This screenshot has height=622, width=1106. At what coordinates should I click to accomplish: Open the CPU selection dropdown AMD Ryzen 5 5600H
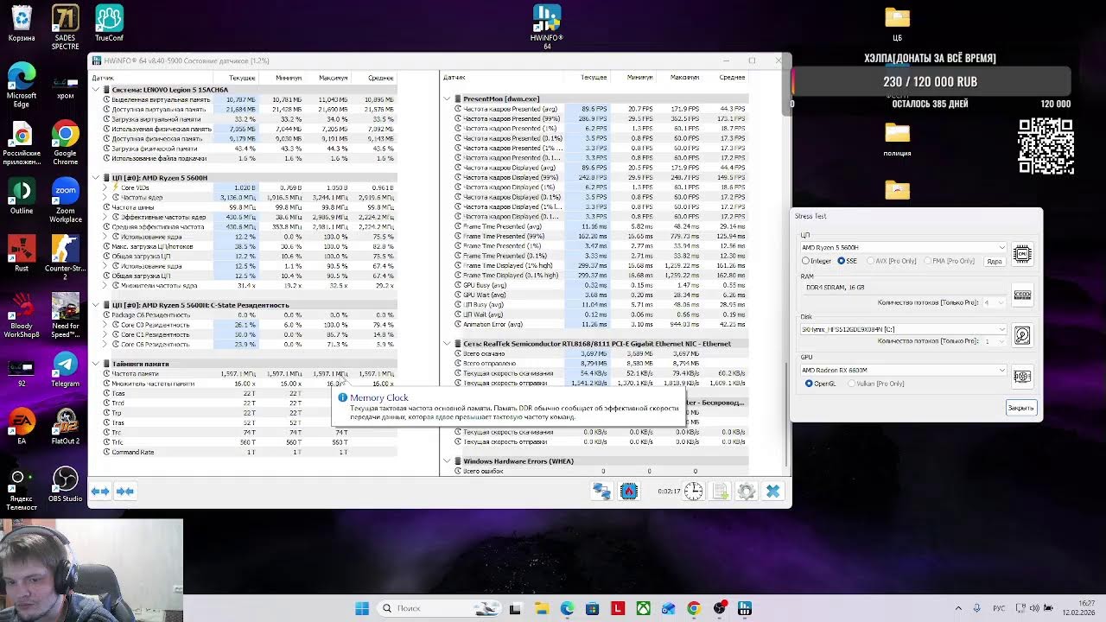[904, 247]
